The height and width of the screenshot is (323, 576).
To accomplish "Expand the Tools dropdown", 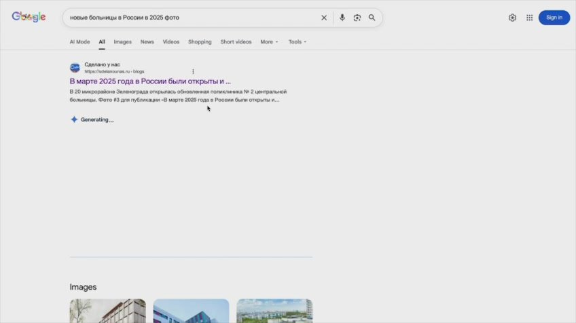I will 297,42.
